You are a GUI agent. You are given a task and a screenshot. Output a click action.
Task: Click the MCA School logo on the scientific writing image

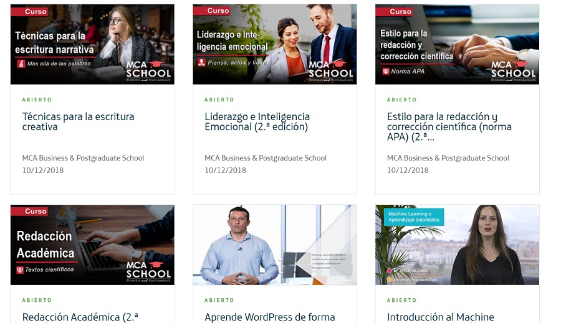pyautogui.click(x=513, y=71)
